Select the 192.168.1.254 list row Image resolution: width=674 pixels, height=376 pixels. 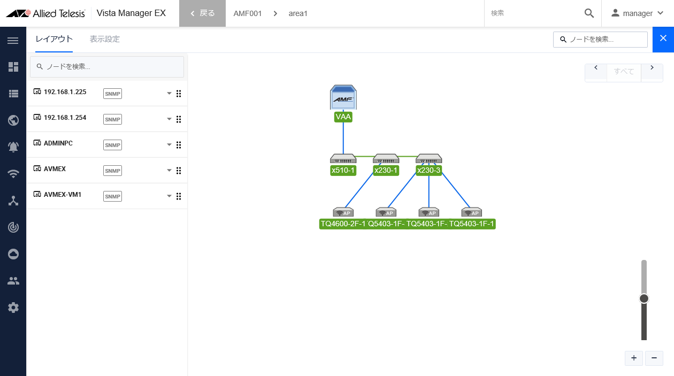pos(107,119)
